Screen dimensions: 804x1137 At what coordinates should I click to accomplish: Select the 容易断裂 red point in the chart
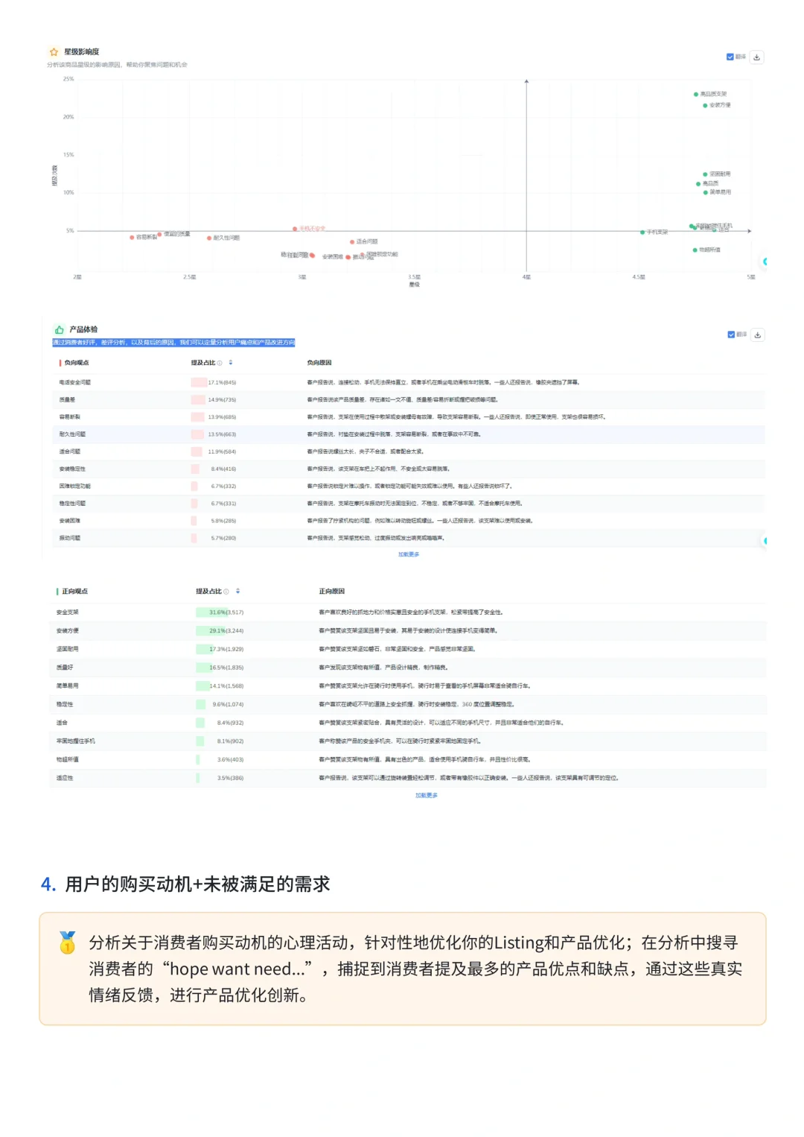tap(132, 238)
